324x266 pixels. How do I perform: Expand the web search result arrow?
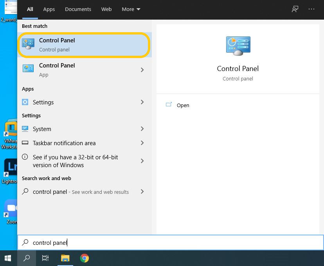142,191
